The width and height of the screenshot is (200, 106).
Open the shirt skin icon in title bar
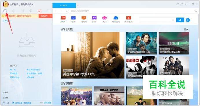point(182,4)
